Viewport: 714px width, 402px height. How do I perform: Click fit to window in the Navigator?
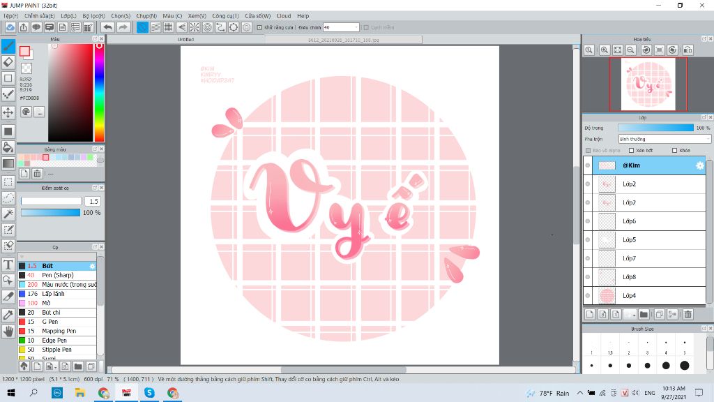tap(618, 50)
